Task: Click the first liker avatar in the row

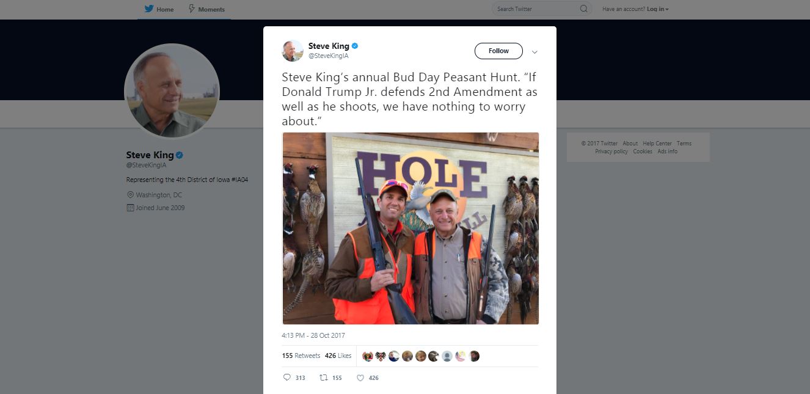Action: [368, 356]
